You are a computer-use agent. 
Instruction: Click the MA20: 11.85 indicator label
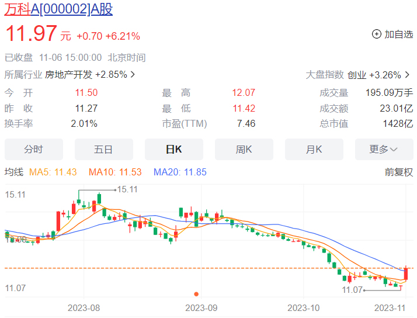tap(180, 172)
